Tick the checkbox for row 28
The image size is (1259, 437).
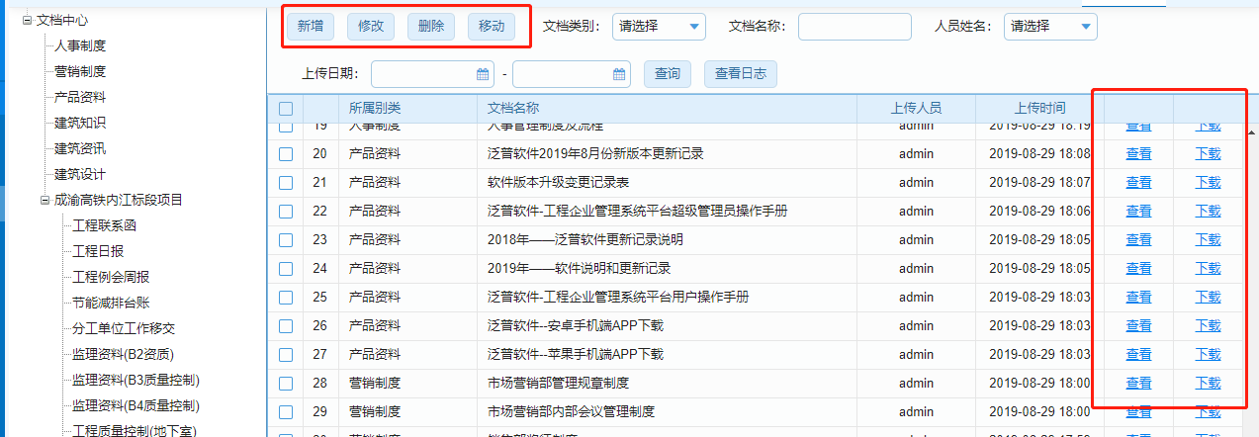point(286,384)
